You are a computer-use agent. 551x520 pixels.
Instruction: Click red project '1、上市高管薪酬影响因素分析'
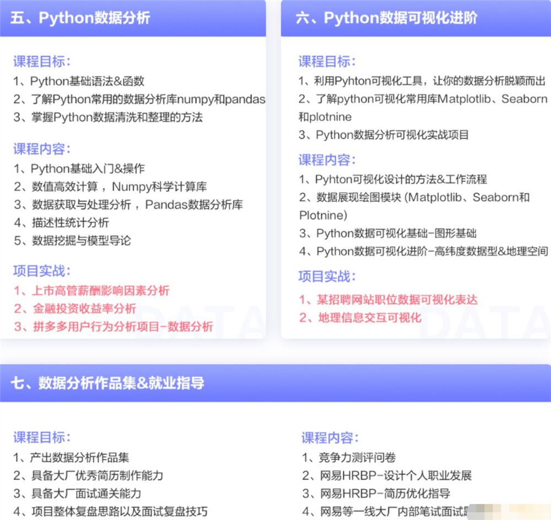coord(91,291)
